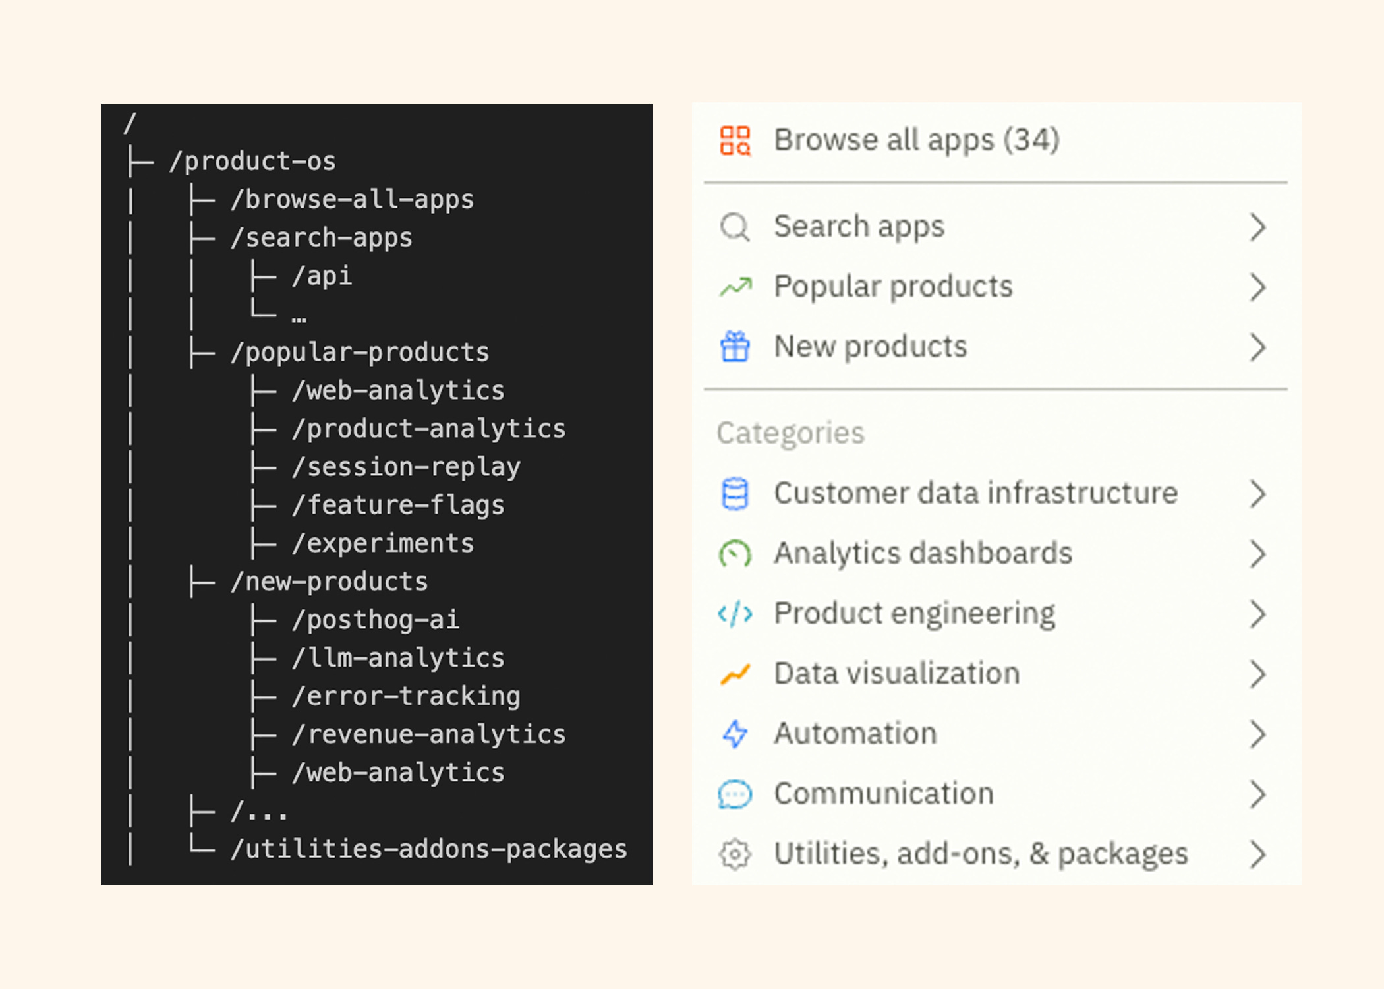Screen dimensions: 1384x989
Task: Click the Analytics dashboards gauge icon
Action: pyautogui.click(x=735, y=554)
